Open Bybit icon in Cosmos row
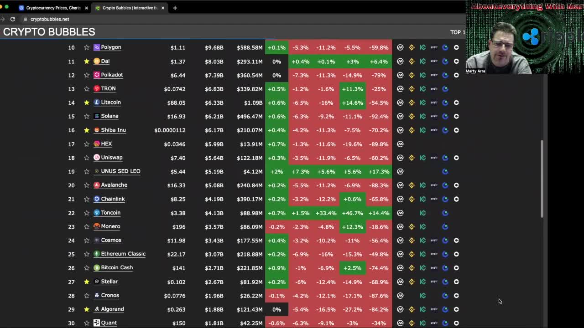The image size is (584, 328). point(434,241)
